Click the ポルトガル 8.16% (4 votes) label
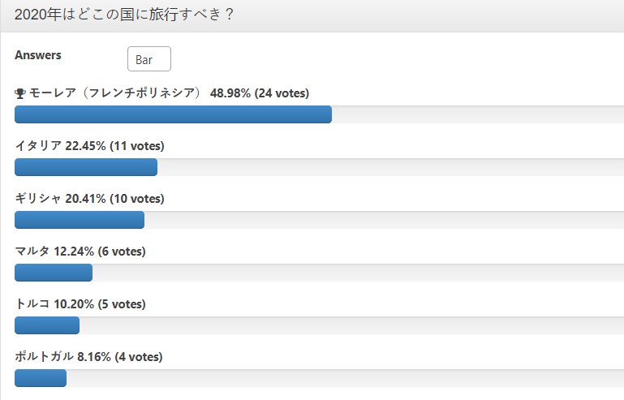Image resolution: width=624 pixels, height=400 pixels. pos(88,357)
